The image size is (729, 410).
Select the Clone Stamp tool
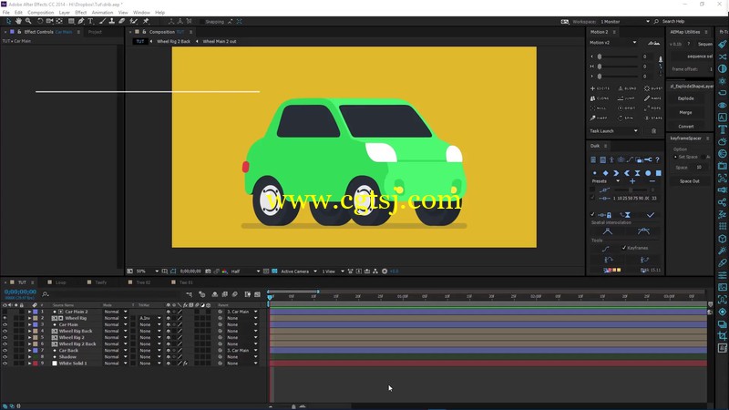point(112,21)
